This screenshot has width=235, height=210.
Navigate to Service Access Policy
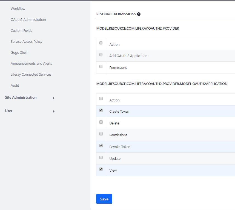point(27,41)
